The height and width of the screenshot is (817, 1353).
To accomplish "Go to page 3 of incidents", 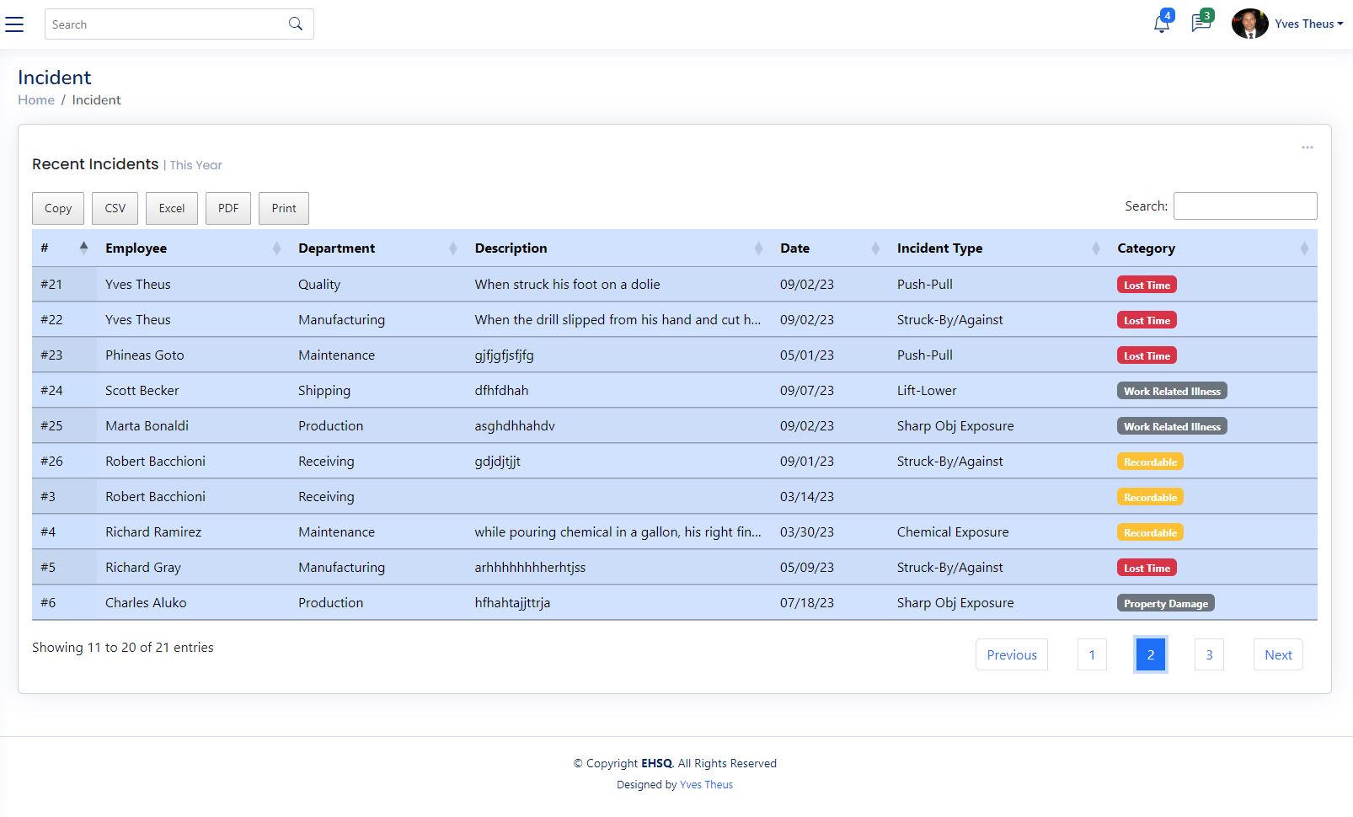I will [1209, 654].
